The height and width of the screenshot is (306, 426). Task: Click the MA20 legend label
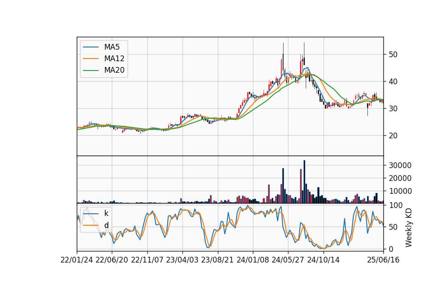(114, 71)
